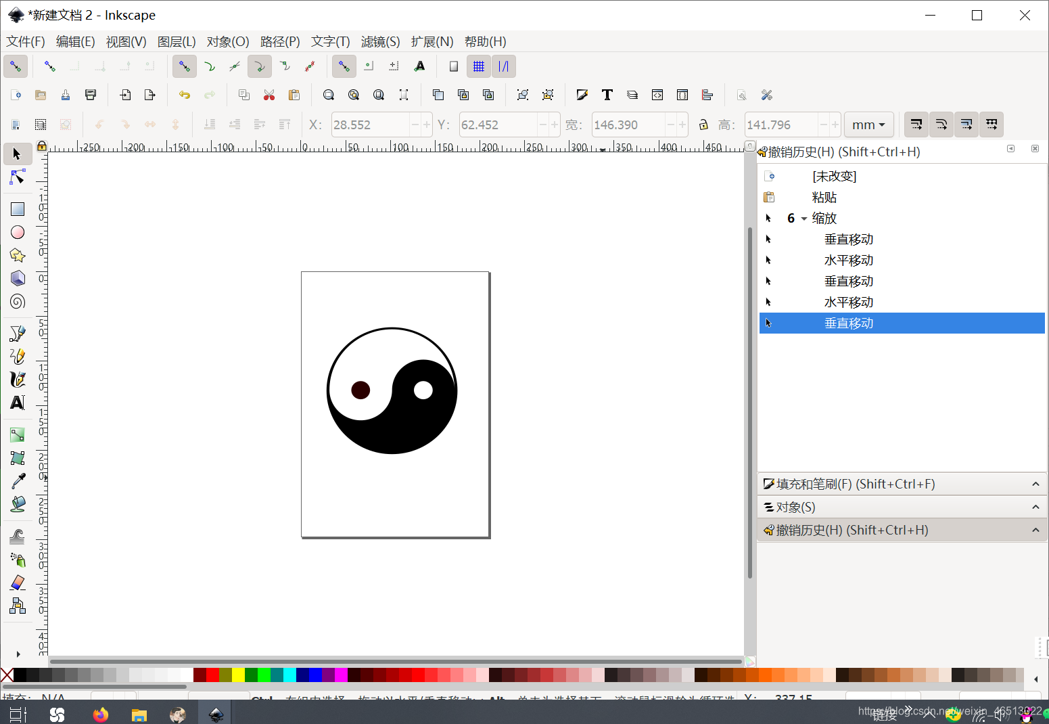Viewport: 1049px width, 724px height.
Task: Pick the Dropper color picker tool
Action: pos(17,480)
